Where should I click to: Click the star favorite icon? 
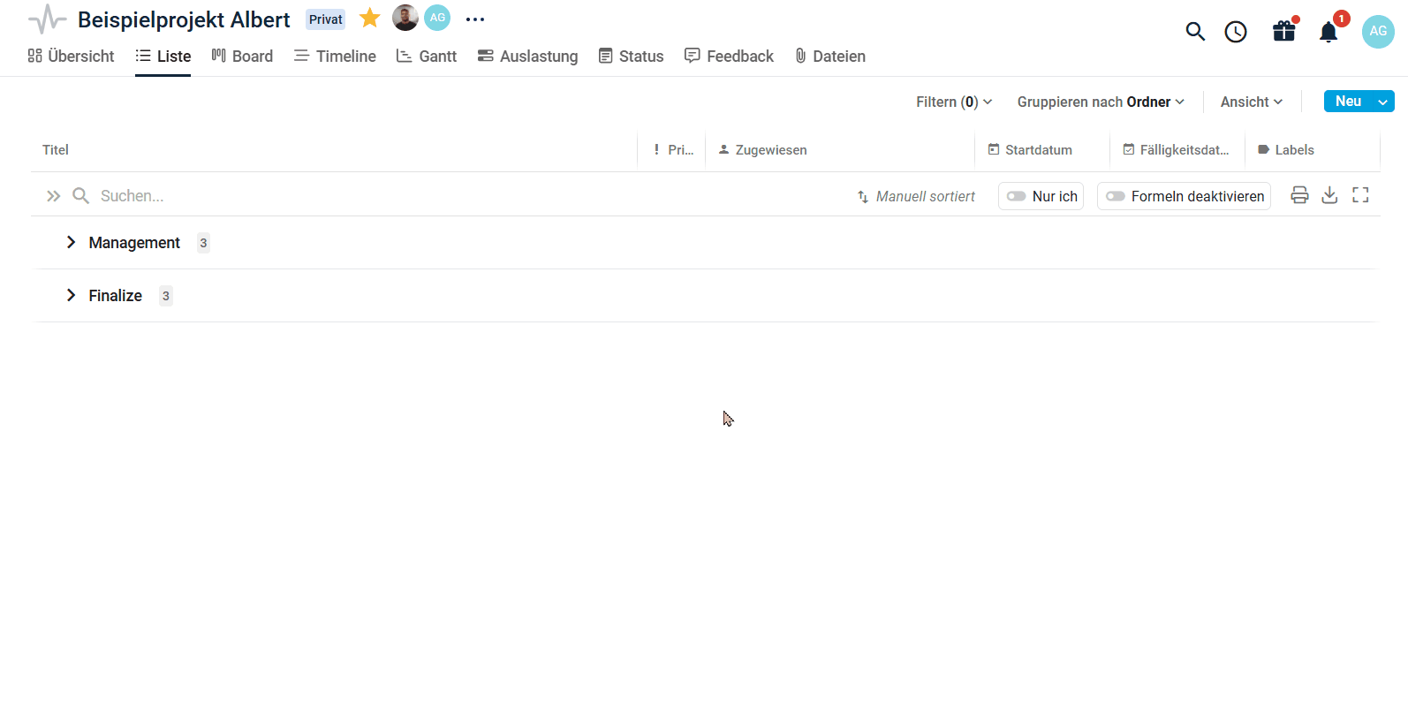(x=369, y=19)
